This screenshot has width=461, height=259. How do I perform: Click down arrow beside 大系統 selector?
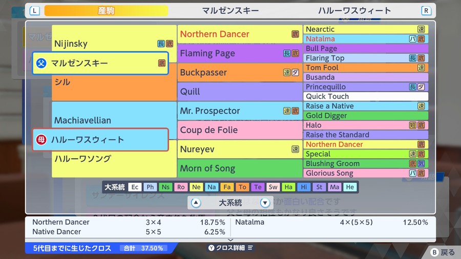[265, 203]
